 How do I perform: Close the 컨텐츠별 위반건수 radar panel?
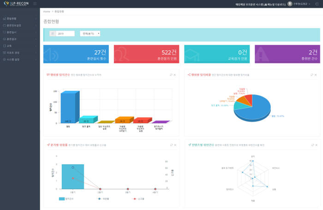317,145
